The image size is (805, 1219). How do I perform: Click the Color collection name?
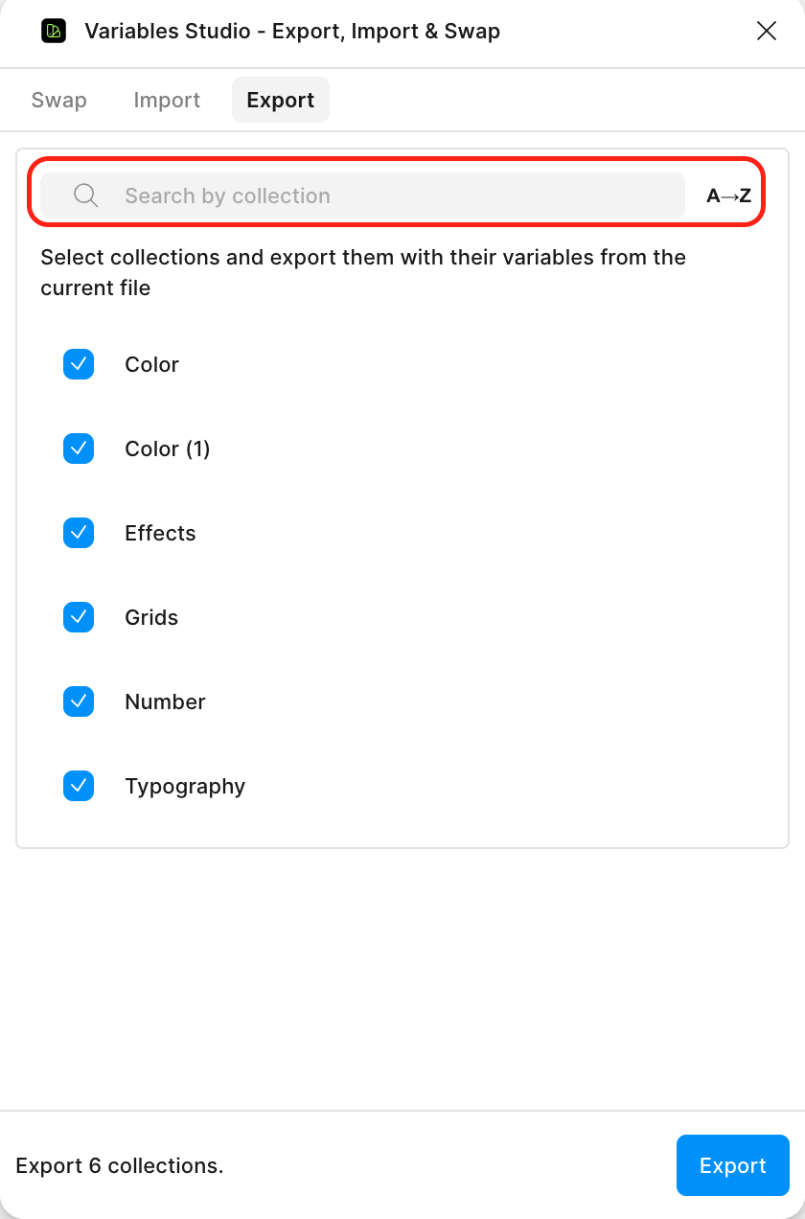(151, 364)
